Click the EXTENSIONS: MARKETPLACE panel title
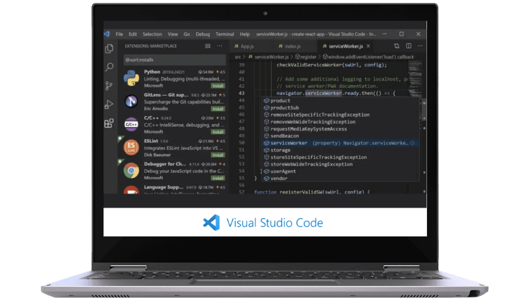This screenshot has width=530, height=306. coord(151,46)
